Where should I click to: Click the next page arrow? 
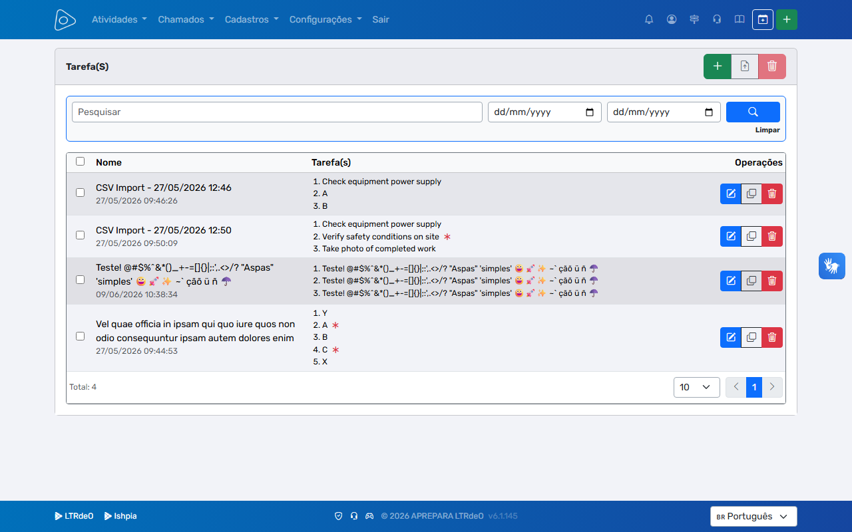click(x=772, y=387)
